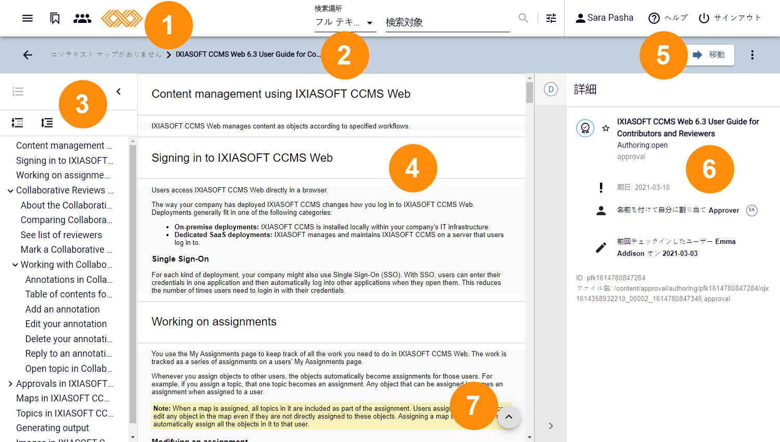Open Sara Pasha user profile
This screenshot has height=442, width=780.
tap(604, 18)
